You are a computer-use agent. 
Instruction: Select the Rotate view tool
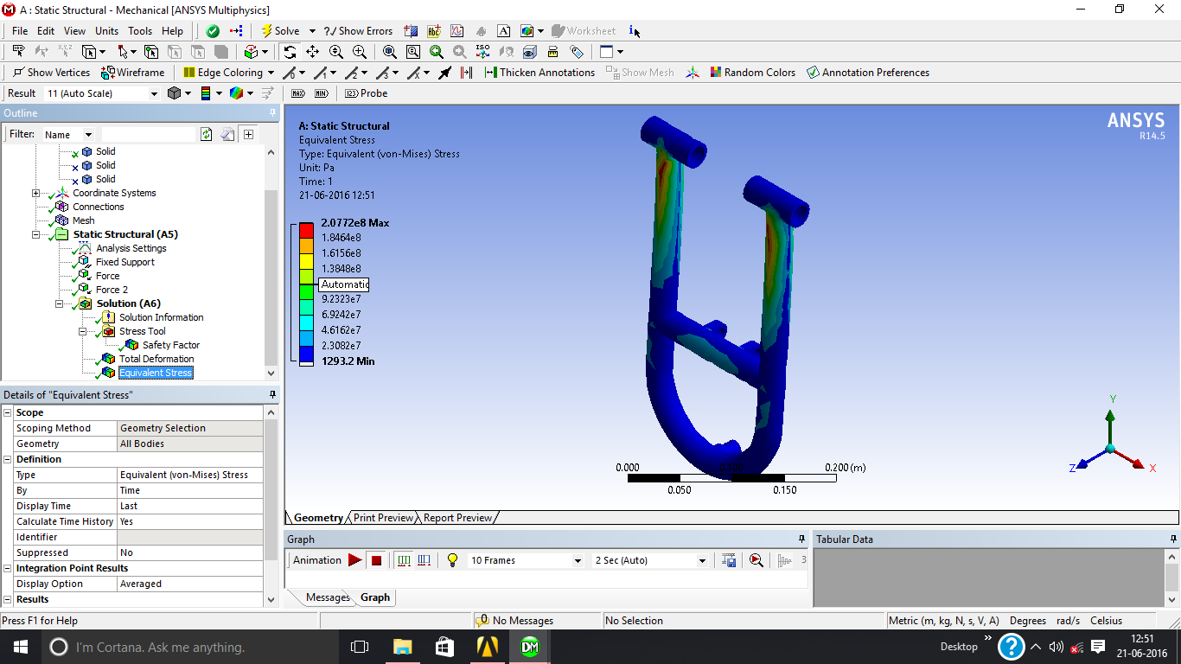click(x=290, y=52)
